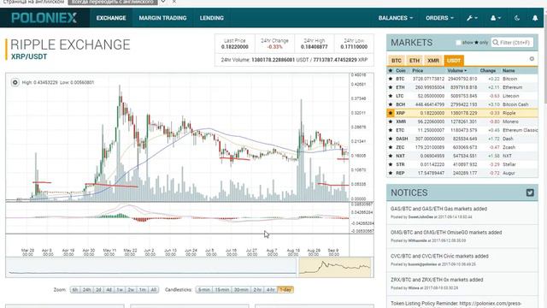Viewport: 547px width, 308px height.
Task: Sort markets by Price column
Action: pos(418,70)
